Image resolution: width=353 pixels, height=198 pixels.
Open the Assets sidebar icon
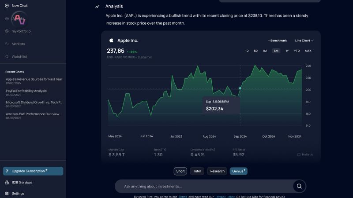click(x=7, y=18)
